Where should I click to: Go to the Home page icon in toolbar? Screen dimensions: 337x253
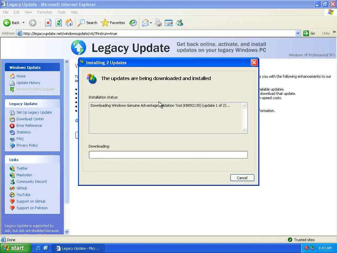pyautogui.click(x=69, y=23)
